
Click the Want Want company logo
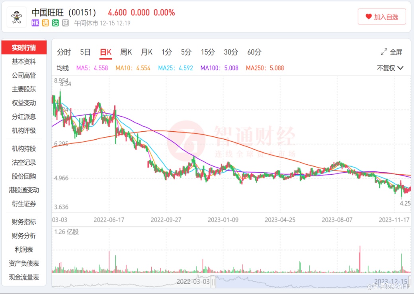coord(16,17)
